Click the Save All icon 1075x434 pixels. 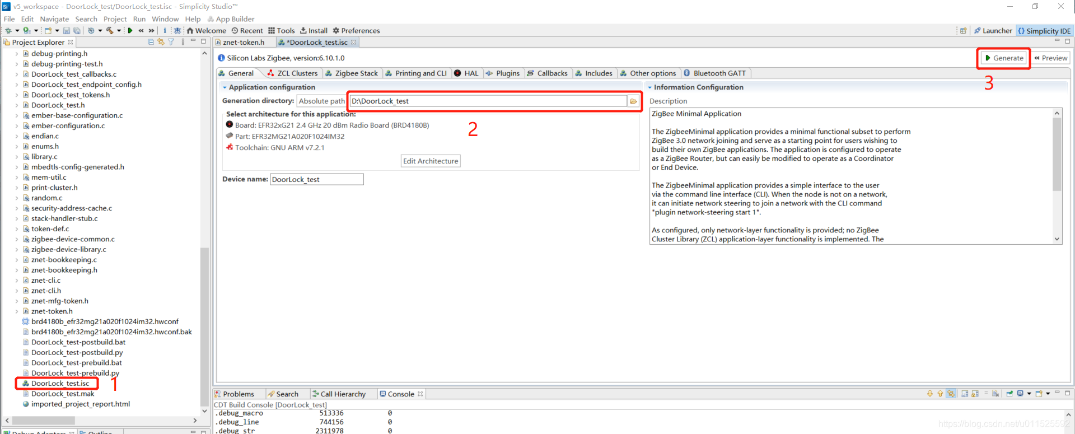(77, 30)
